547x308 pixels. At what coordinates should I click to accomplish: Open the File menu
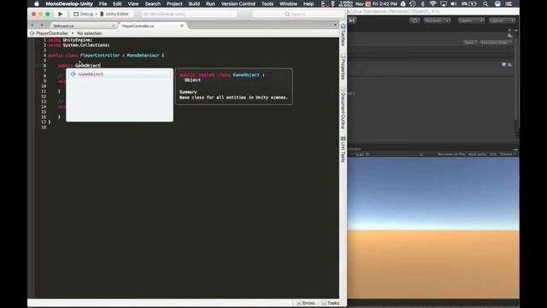[x=103, y=3]
